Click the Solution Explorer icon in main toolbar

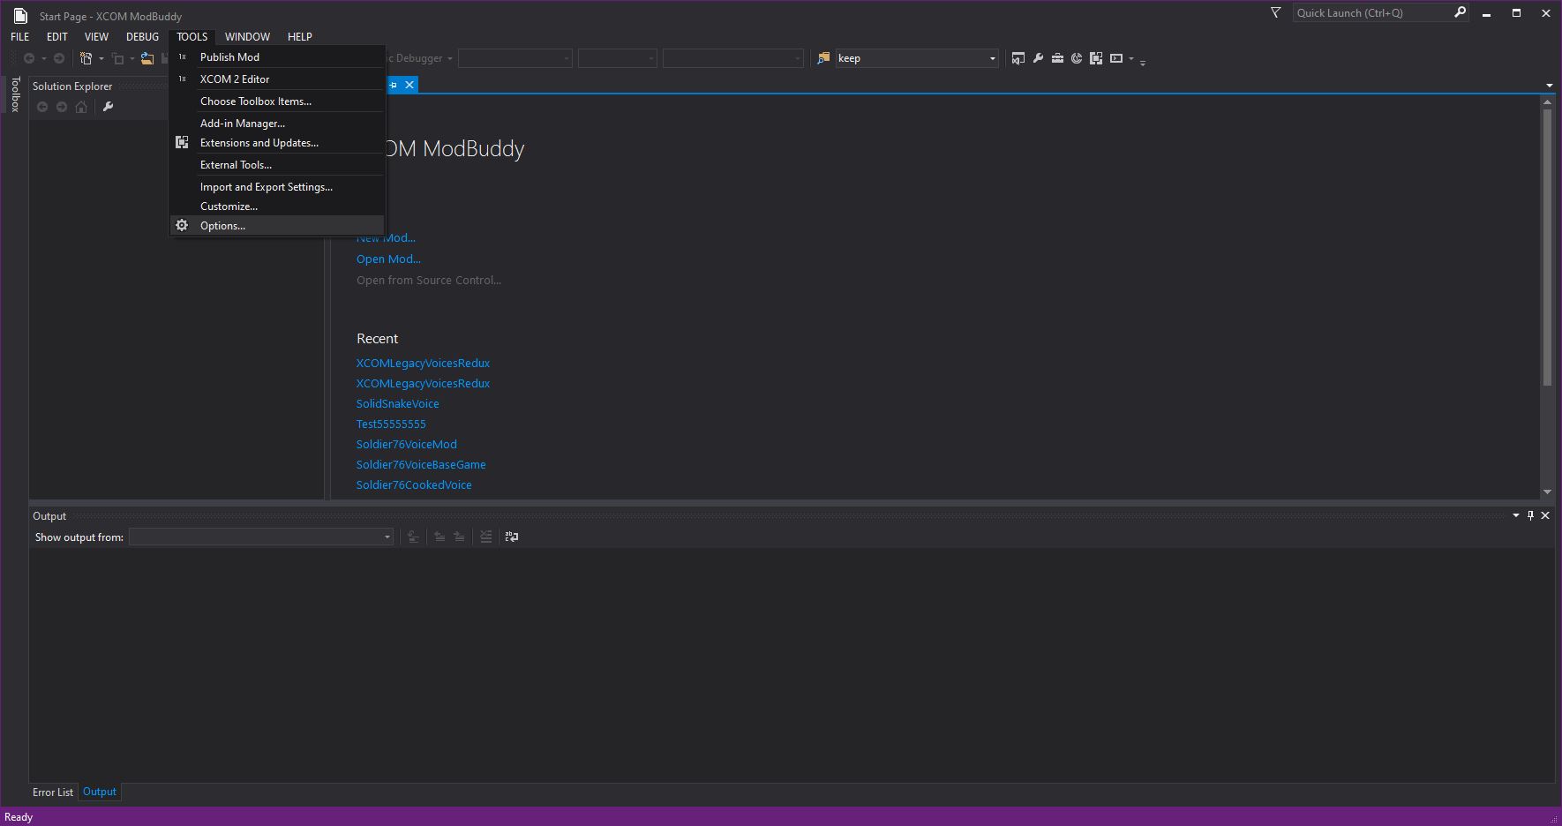tap(1018, 58)
